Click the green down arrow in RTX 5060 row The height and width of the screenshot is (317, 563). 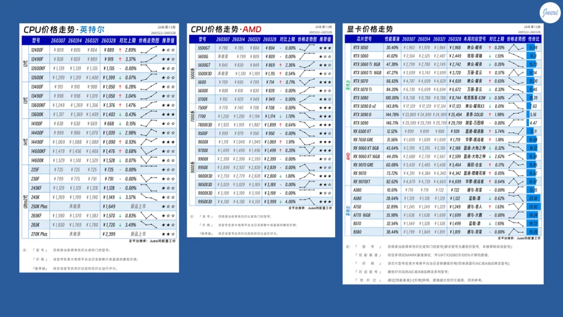point(489,56)
